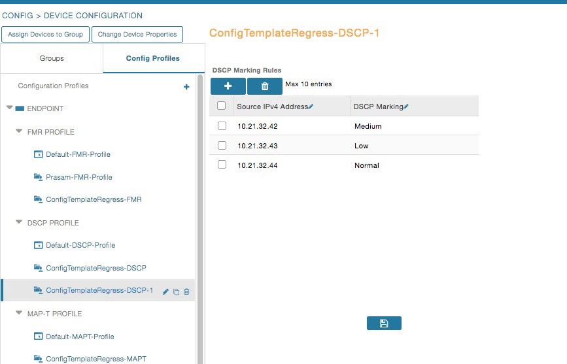Click the DSCP Marking edit pencil

[x=405, y=107]
